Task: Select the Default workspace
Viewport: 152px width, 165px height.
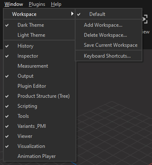Action: tap(109, 14)
